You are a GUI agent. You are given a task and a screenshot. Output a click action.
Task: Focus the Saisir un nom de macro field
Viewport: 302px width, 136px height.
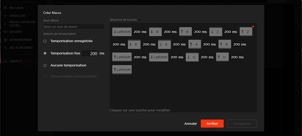74,26
